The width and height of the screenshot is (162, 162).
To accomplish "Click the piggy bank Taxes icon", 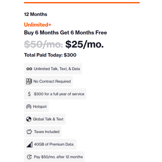I will [x=29, y=132].
